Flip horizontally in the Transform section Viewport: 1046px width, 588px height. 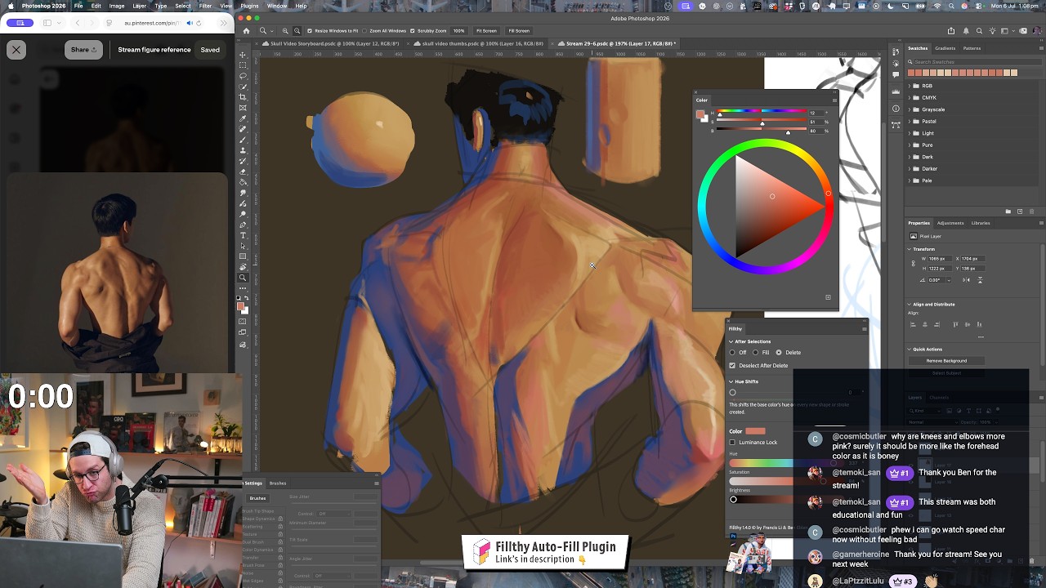coord(967,280)
